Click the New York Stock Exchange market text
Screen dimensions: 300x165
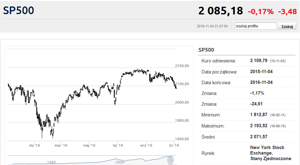271,153
